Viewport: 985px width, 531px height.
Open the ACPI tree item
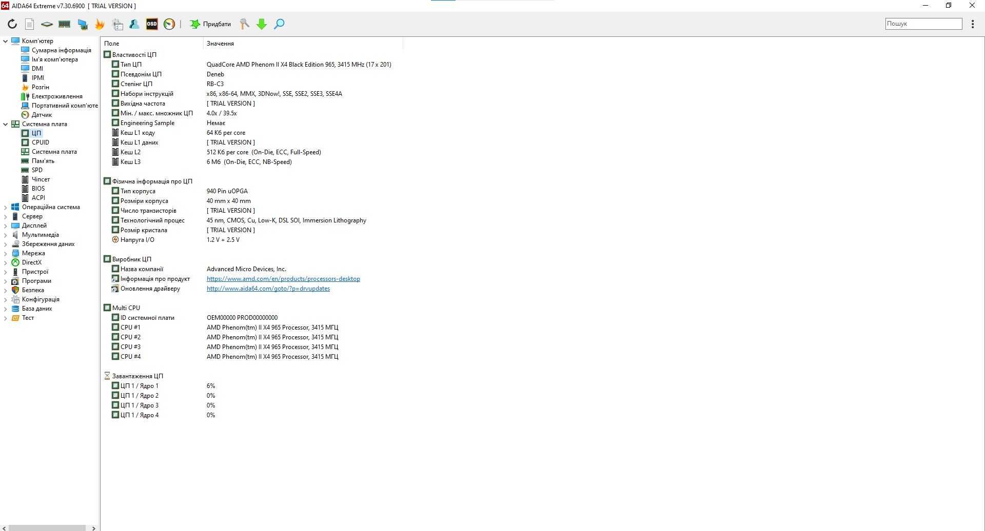pos(38,198)
